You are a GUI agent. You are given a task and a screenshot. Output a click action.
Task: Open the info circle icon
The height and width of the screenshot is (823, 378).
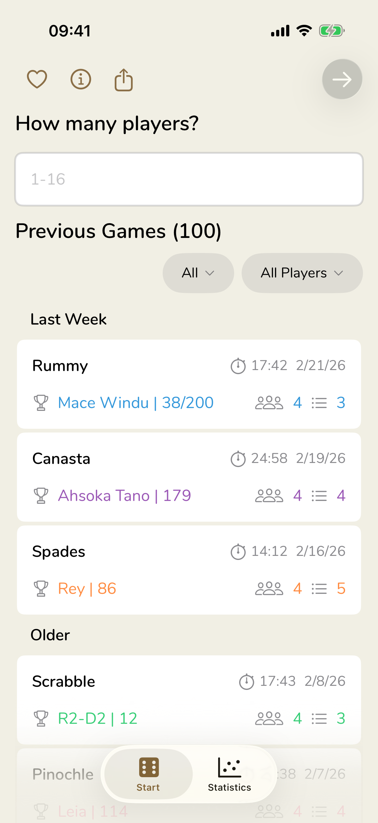tap(81, 79)
